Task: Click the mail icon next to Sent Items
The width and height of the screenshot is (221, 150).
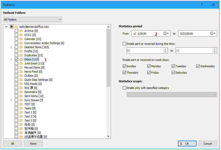Action: pyautogui.click(x=21, y=96)
